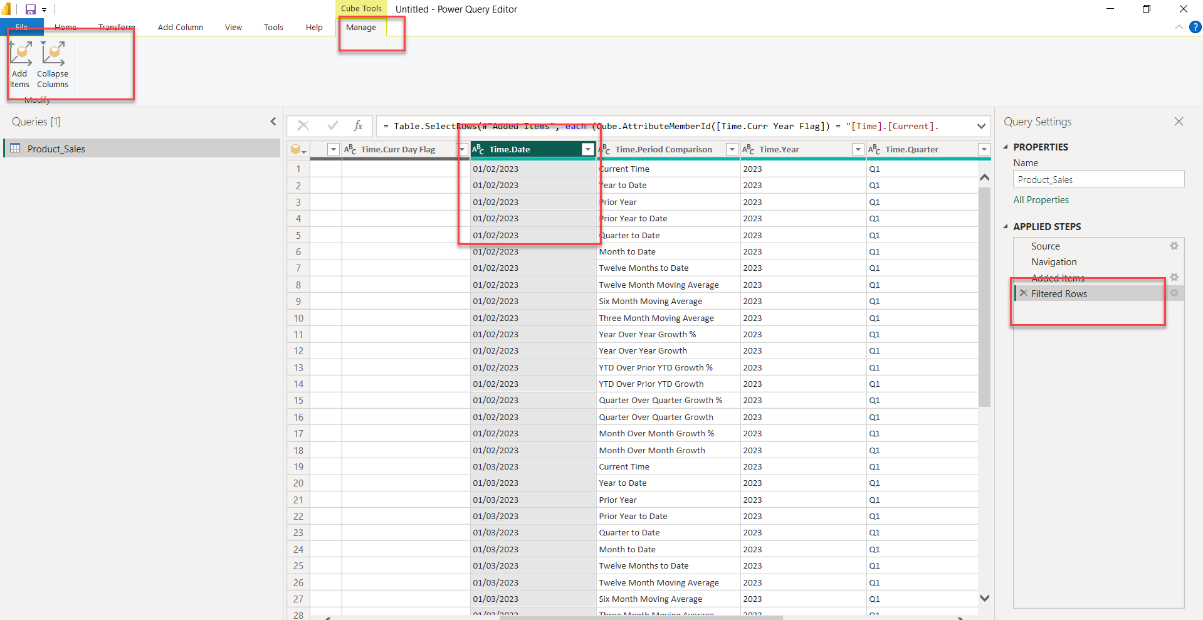Image resolution: width=1203 pixels, height=620 pixels.
Task: Select the Product_Sales query
Action: point(142,149)
